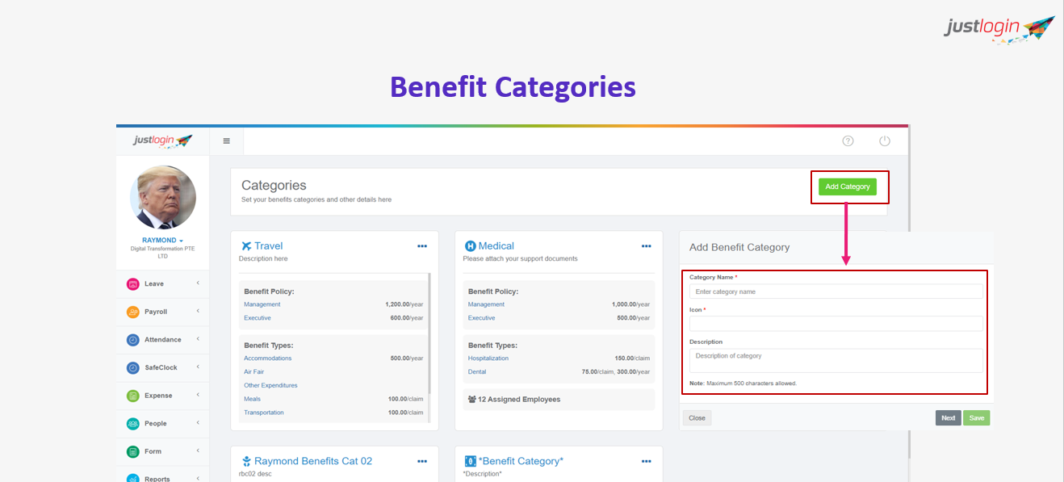Click the hamburger menu icon
The width and height of the screenshot is (1064, 482).
coord(226,140)
